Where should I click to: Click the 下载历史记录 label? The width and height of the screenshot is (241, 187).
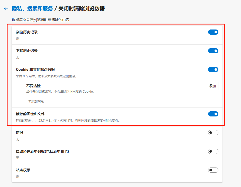pos(27,51)
